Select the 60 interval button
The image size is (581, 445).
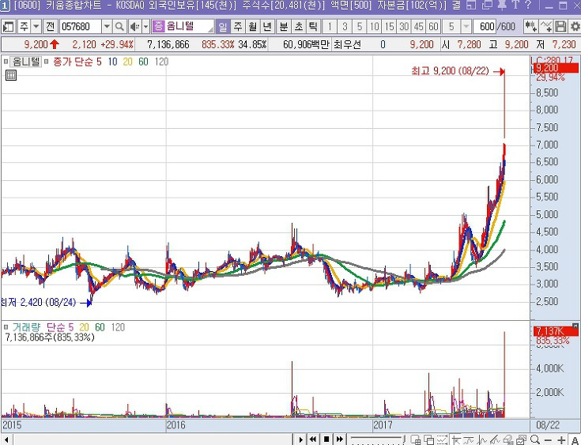433,27
